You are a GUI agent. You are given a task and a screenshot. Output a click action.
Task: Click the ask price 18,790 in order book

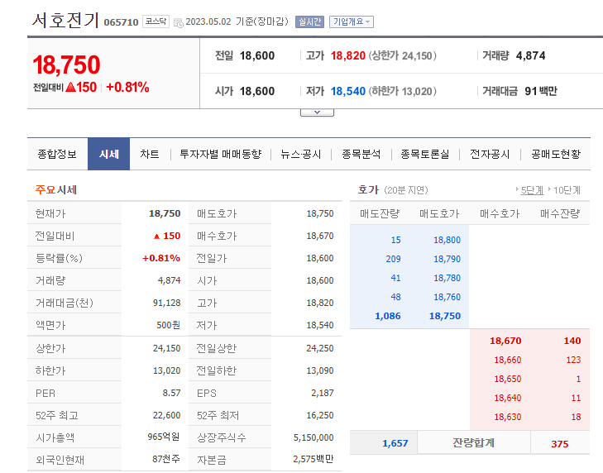[x=447, y=259]
